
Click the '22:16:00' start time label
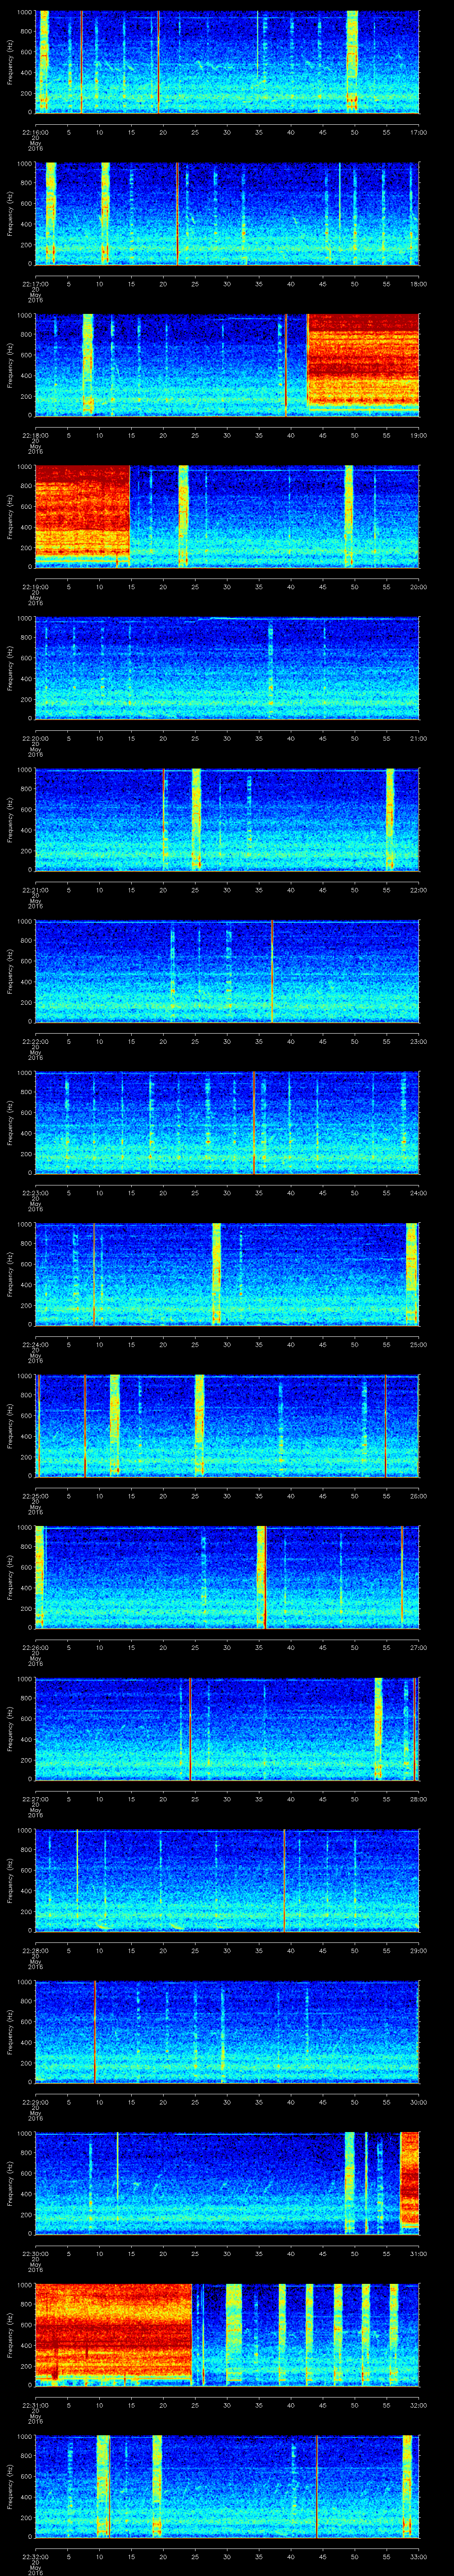tap(35, 132)
